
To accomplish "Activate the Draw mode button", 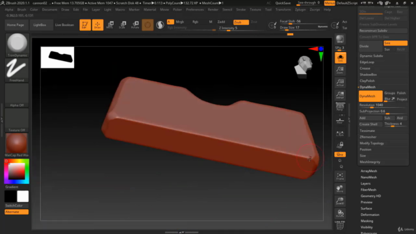I will [x=97, y=25].
